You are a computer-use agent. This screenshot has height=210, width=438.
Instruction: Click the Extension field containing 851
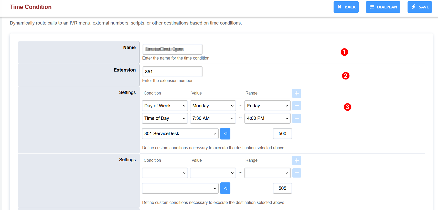click(172, 72)
